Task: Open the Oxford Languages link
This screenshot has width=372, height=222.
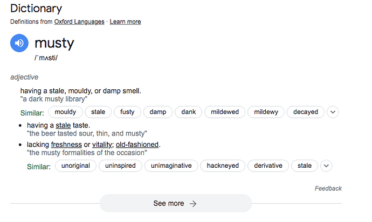Action: [79, 22]
